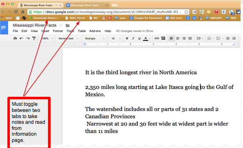Reload the current page
This screenshot has height=148, width=243.
click(x=16, y=12)
